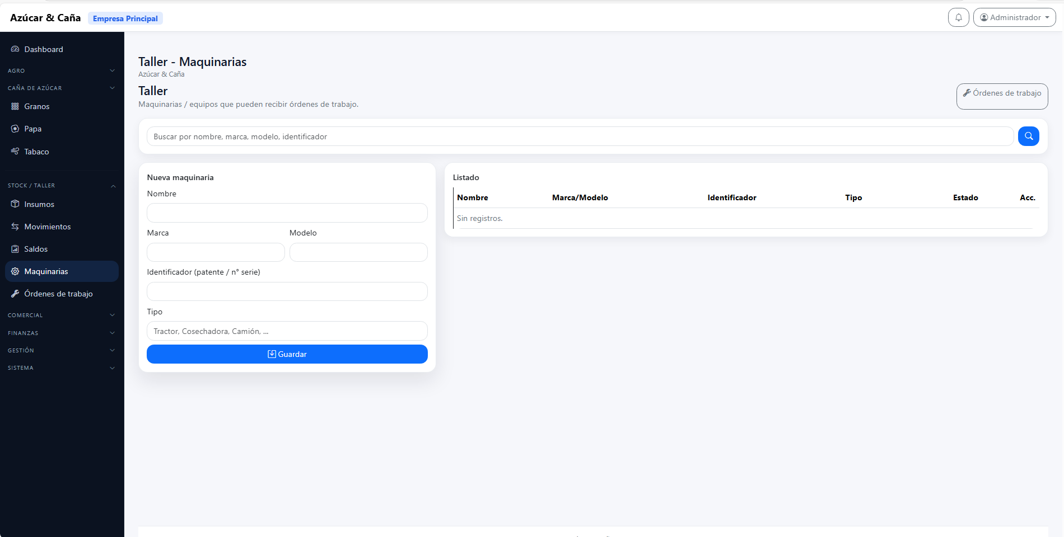Image resolution: width=1064 pixels, height=537 pixels.
Task: Focus the Tipo field with Tractor placeholder
Action: click(287, 331)
